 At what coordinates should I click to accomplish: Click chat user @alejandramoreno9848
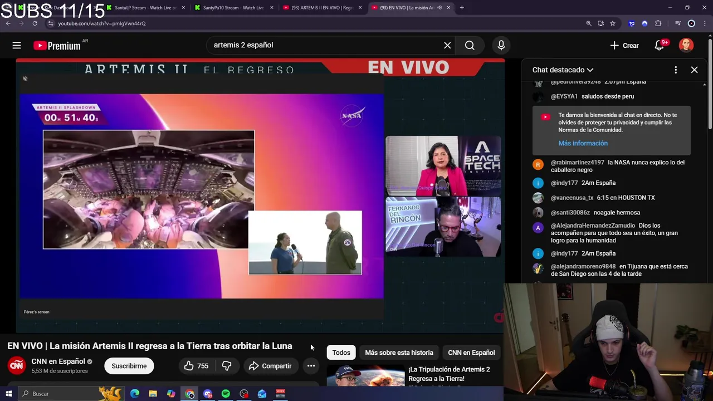click(x=583, y=267)
